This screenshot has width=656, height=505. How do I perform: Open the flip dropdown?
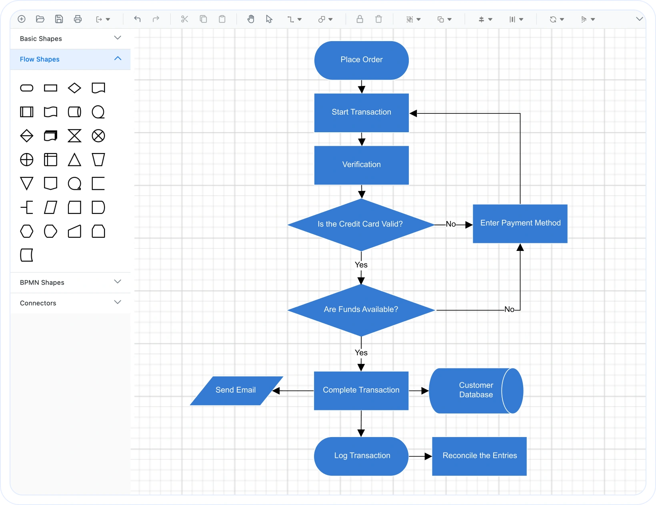[588, 19]
